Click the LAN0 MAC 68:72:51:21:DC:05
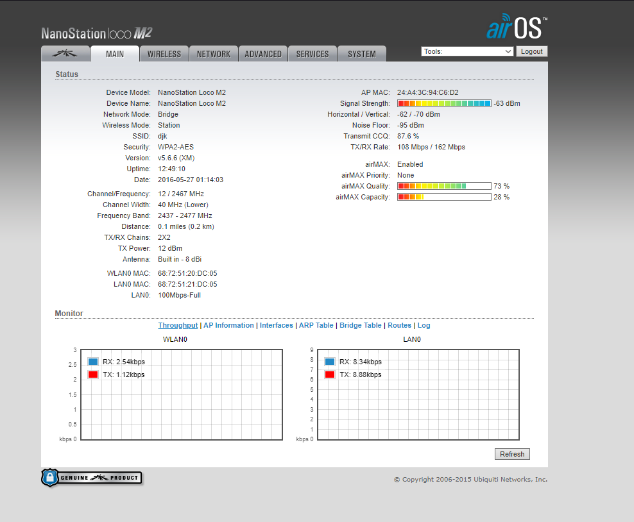Screen dimensions: 634x522 click(x=187, y=285)
